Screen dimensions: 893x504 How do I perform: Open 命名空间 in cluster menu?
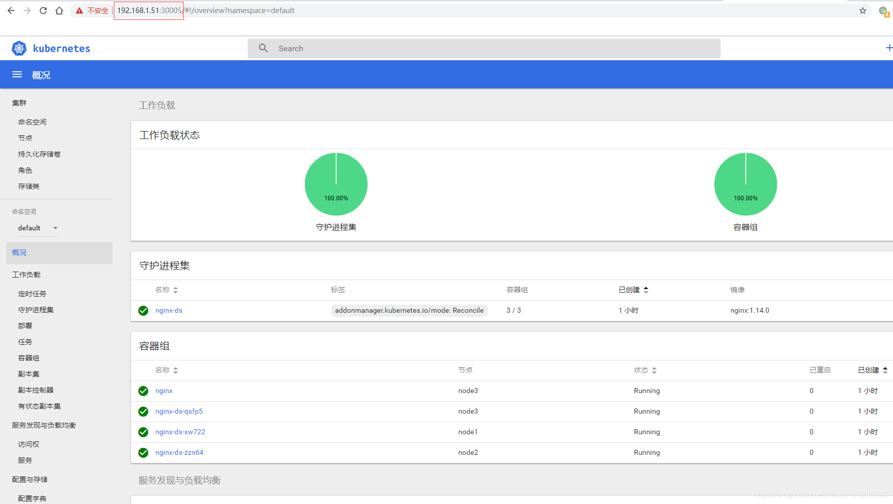[32, 122]
